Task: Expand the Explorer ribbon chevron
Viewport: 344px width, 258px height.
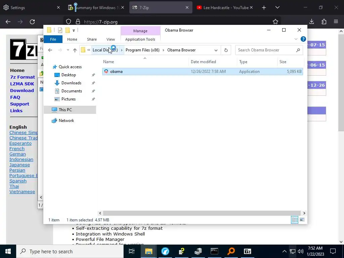Action: pos(296,39)
